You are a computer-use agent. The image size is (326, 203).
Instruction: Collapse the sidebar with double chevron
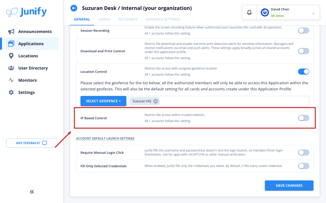click(32, 192)
